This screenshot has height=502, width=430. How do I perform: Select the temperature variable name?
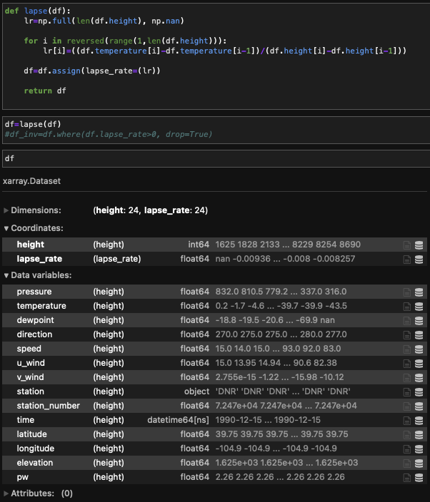coord(41,306)
